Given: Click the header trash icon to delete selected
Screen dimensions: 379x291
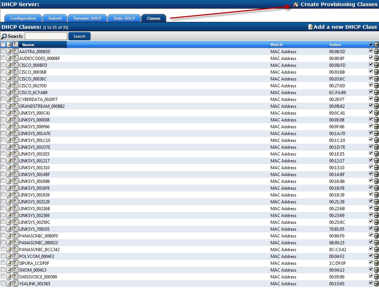Looking at the screenshot, I should click(x=376, y=45).
